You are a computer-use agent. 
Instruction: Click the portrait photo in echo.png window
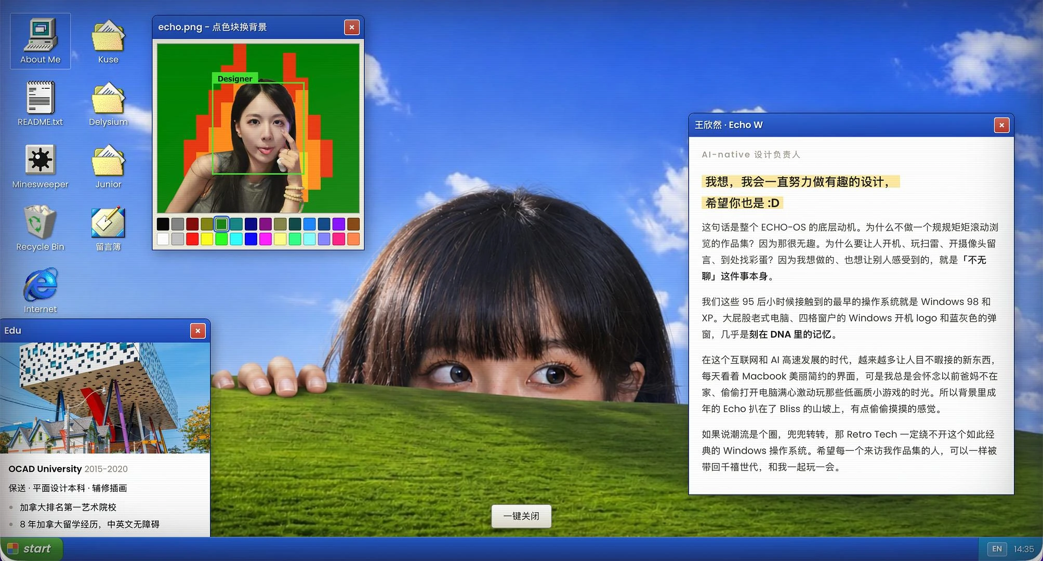click(x=258, y=128)
